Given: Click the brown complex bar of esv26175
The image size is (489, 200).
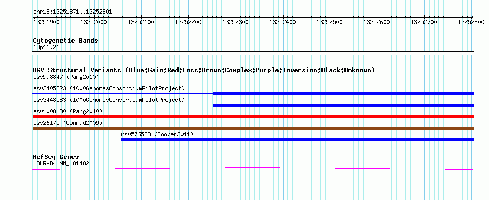Looking at the screenshot, I should 253,128.
